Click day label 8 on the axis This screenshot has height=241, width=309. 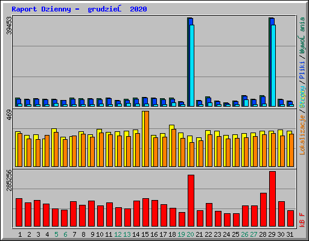(x=83, y=234)
